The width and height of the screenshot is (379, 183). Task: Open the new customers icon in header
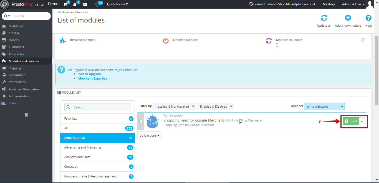click(x=75, y=4)
